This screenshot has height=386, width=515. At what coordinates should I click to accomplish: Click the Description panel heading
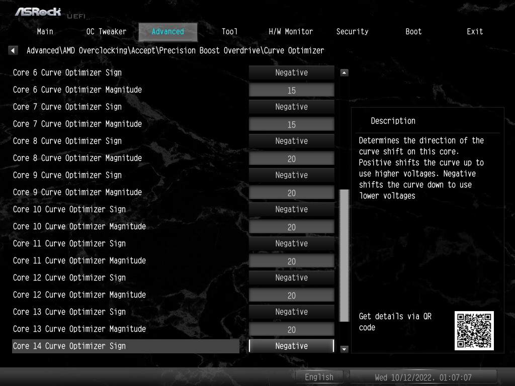tap(393, 121)
